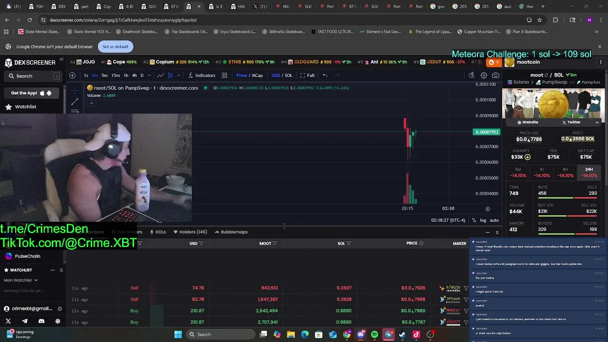Toggle the log scale on the chart

pos(483,220)
